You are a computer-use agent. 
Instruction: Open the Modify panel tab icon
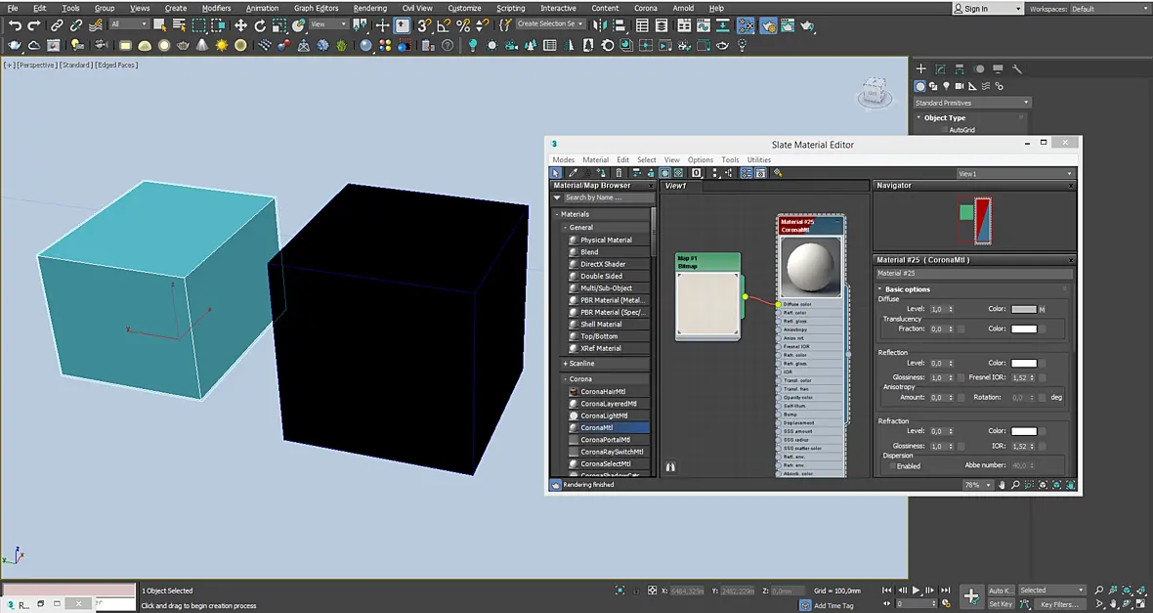tap(940, 68)
